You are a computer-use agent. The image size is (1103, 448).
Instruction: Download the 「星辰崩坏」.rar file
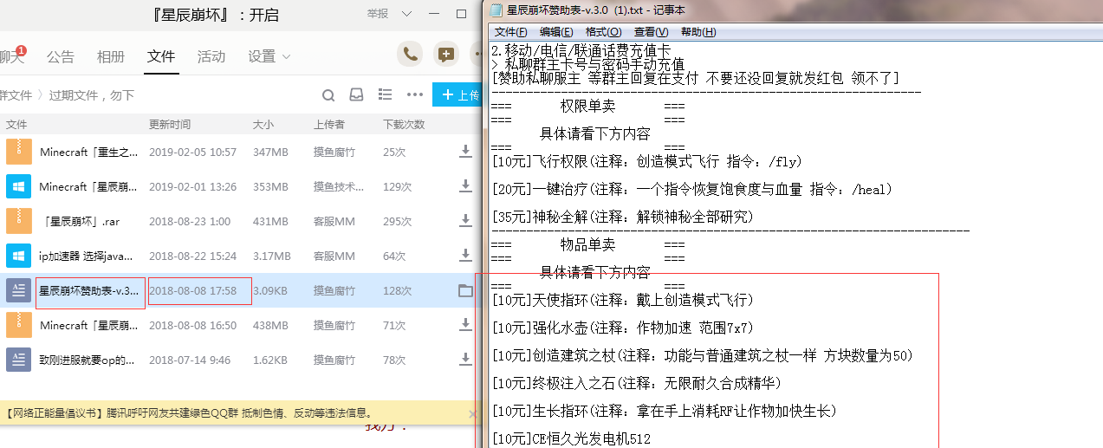coord(465,221)
